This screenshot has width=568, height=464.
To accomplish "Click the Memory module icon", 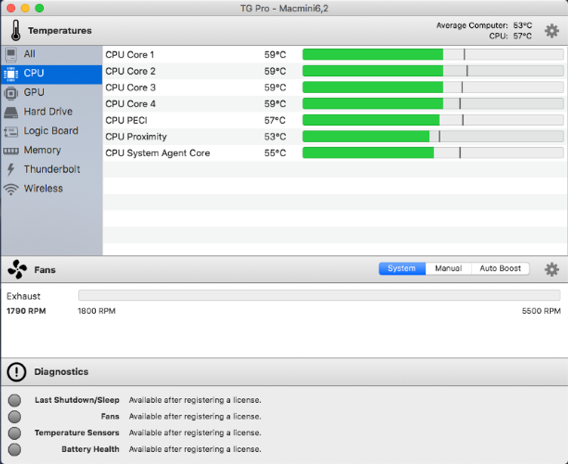I will [x=11, y=151].
